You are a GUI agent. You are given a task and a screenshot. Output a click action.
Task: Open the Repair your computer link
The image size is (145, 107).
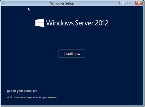pyautogui.click(x=22, y=91)
